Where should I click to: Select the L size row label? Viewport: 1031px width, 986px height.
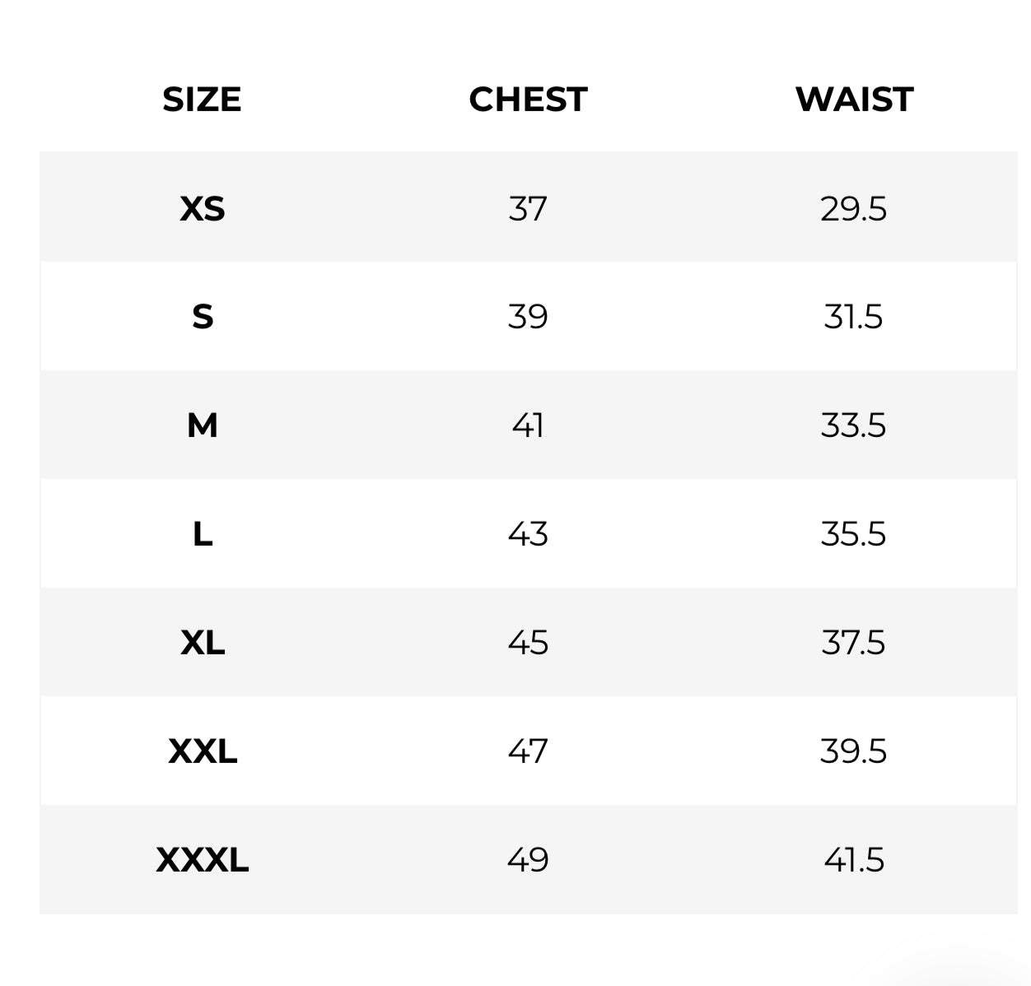click(x=202, y=535)
